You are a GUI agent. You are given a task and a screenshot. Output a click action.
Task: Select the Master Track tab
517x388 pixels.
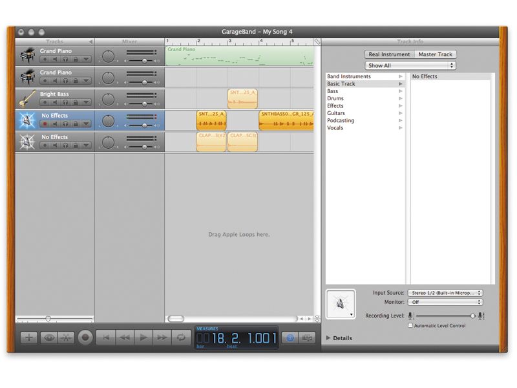click(x=435, y=54)
